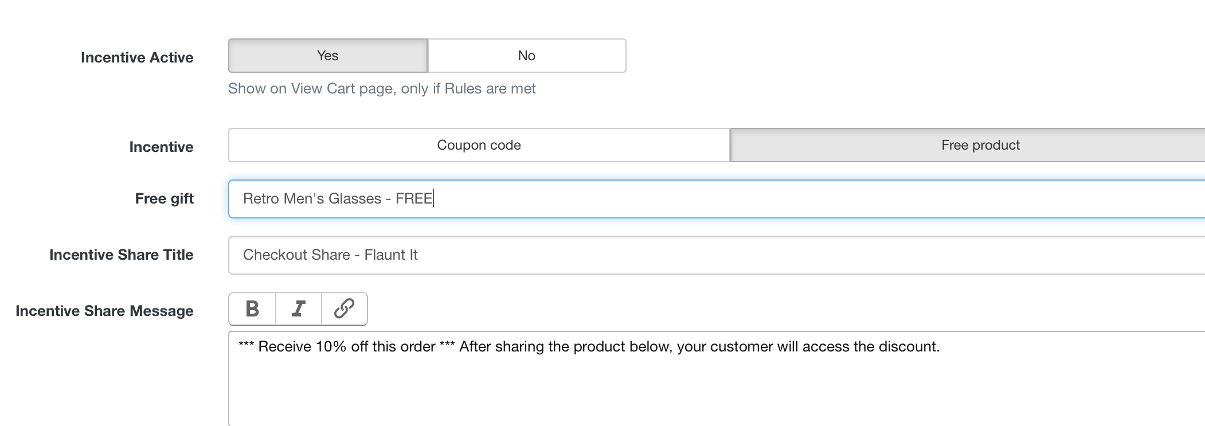1205x426 pixels.
Task: Click the 'Incentive Active' field label
Action: [x=137, y=57]
